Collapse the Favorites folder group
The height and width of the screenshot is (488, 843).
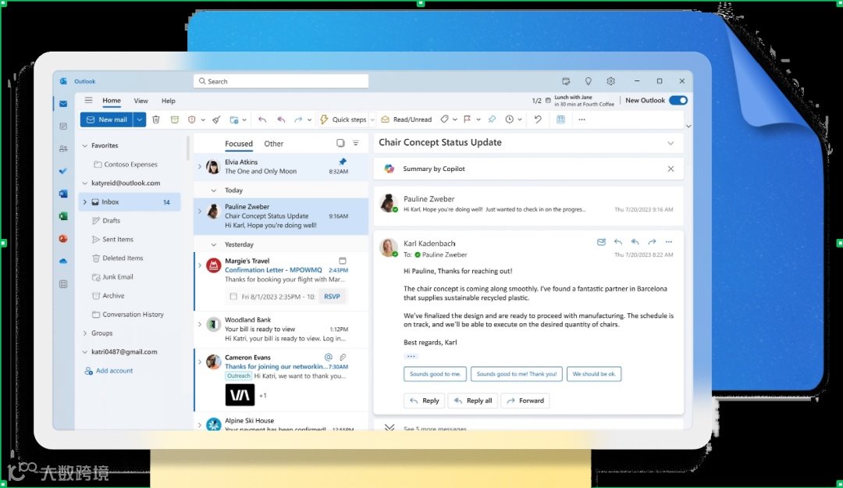[85, 146]
